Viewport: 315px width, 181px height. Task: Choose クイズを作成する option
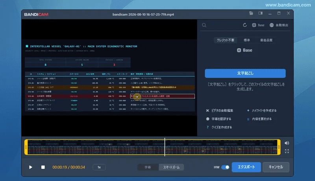219,127
